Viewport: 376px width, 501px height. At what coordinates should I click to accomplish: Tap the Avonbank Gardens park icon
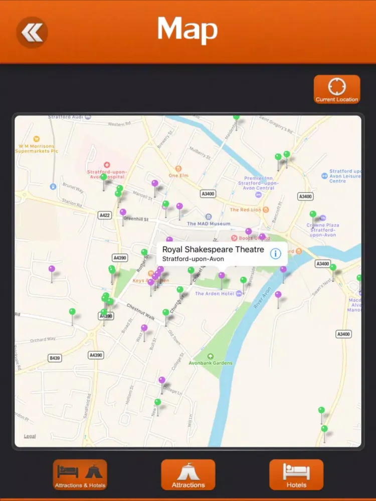click(x=211, y=356)
